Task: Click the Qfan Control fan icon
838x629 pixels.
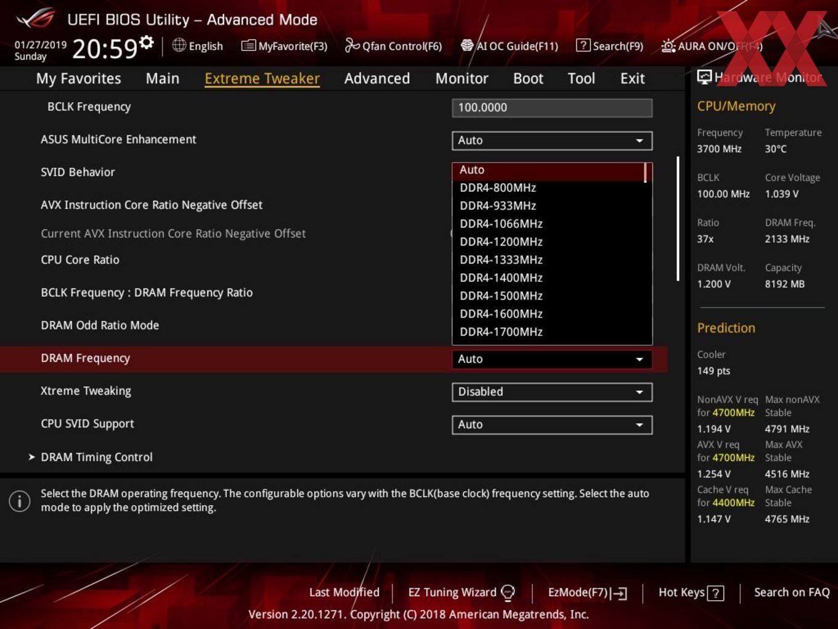Action: coord(352,45)
